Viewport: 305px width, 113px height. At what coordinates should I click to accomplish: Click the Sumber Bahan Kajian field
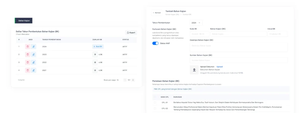[239, 60]
